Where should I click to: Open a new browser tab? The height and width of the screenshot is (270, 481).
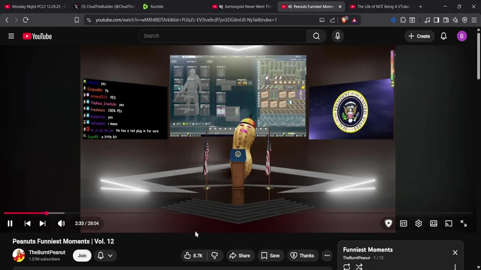(420, 6)
